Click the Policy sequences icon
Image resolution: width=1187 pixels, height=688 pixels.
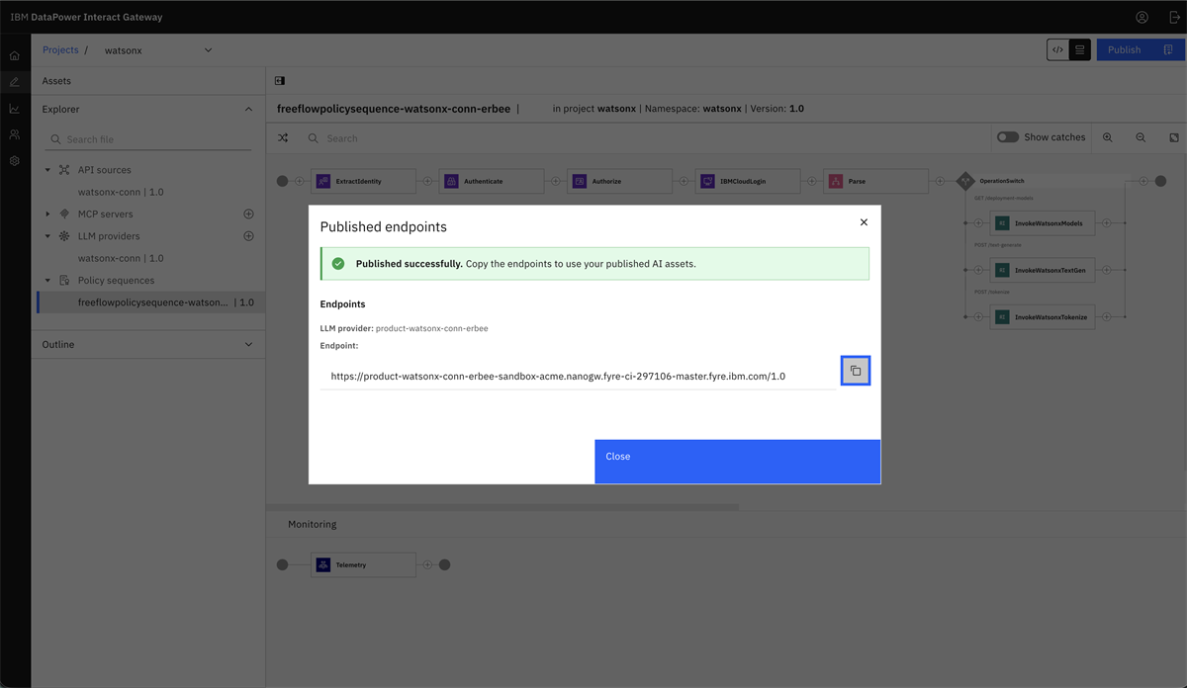pos(64,280)
